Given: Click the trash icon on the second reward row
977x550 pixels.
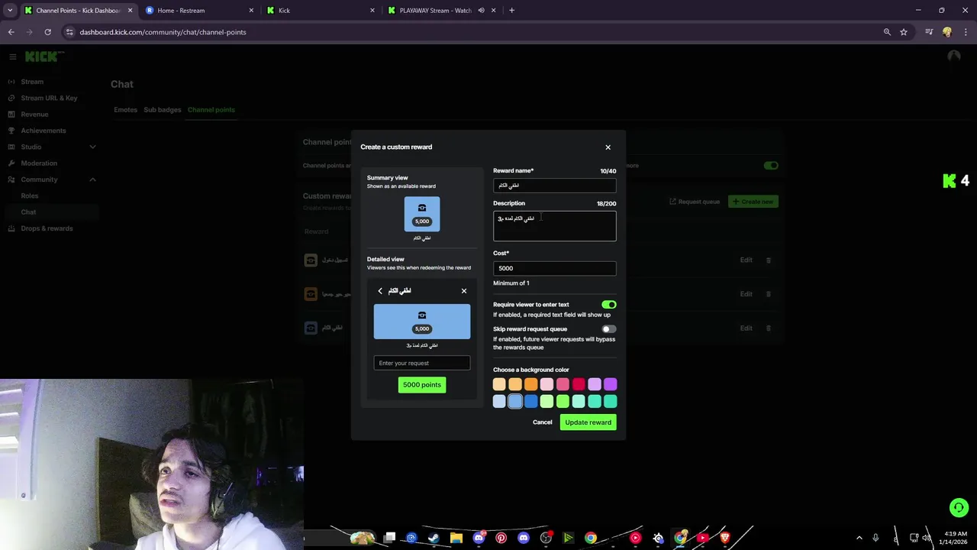Looking at the screenshot, I should click(769, 294).
